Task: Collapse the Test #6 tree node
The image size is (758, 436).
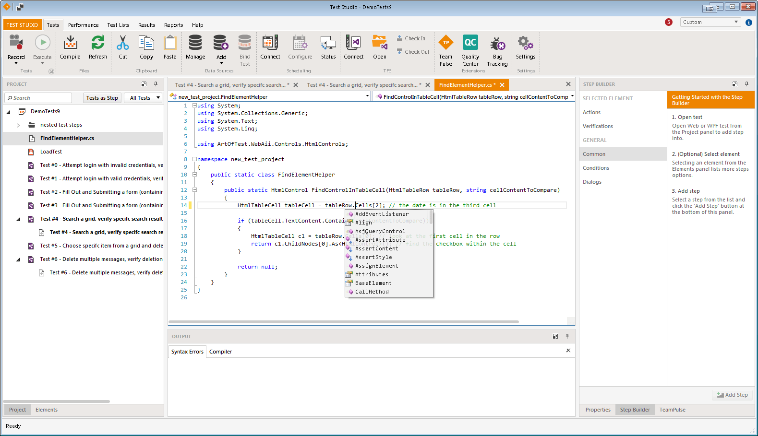Action: 18,259
